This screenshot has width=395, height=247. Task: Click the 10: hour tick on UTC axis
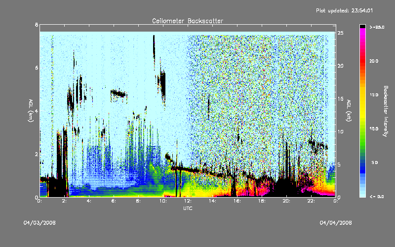tap(163, 201)
